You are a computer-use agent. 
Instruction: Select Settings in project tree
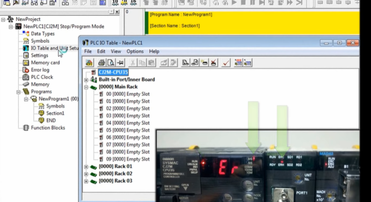(40, 56)
